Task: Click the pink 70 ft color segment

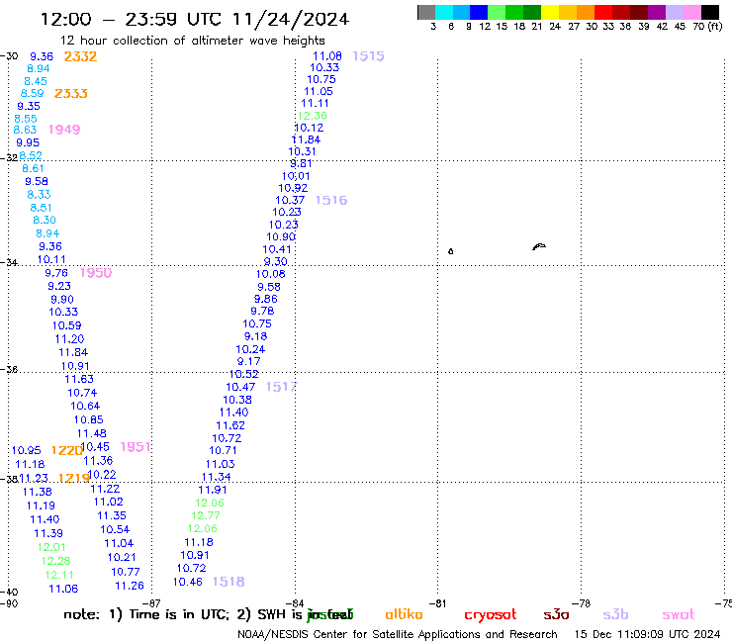Action: click(x=691, y=12)
